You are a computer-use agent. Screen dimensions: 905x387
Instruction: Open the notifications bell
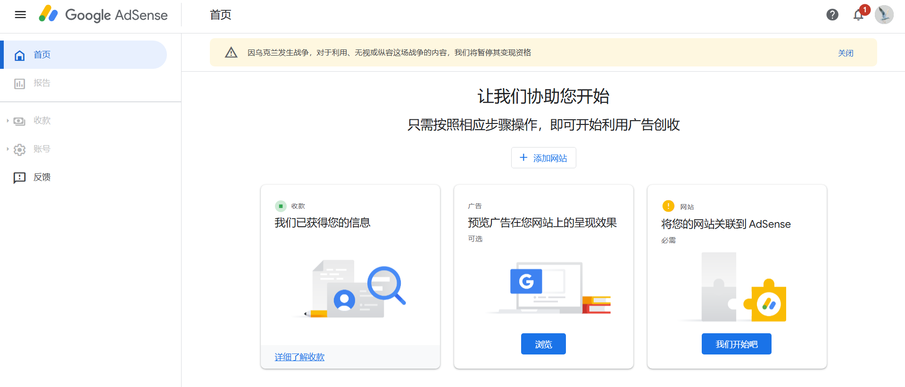pyautogui.click(x=859, y=15)
